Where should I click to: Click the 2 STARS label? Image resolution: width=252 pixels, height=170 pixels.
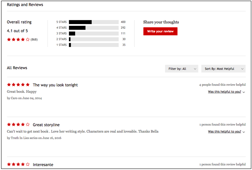[x=61, y=39]
